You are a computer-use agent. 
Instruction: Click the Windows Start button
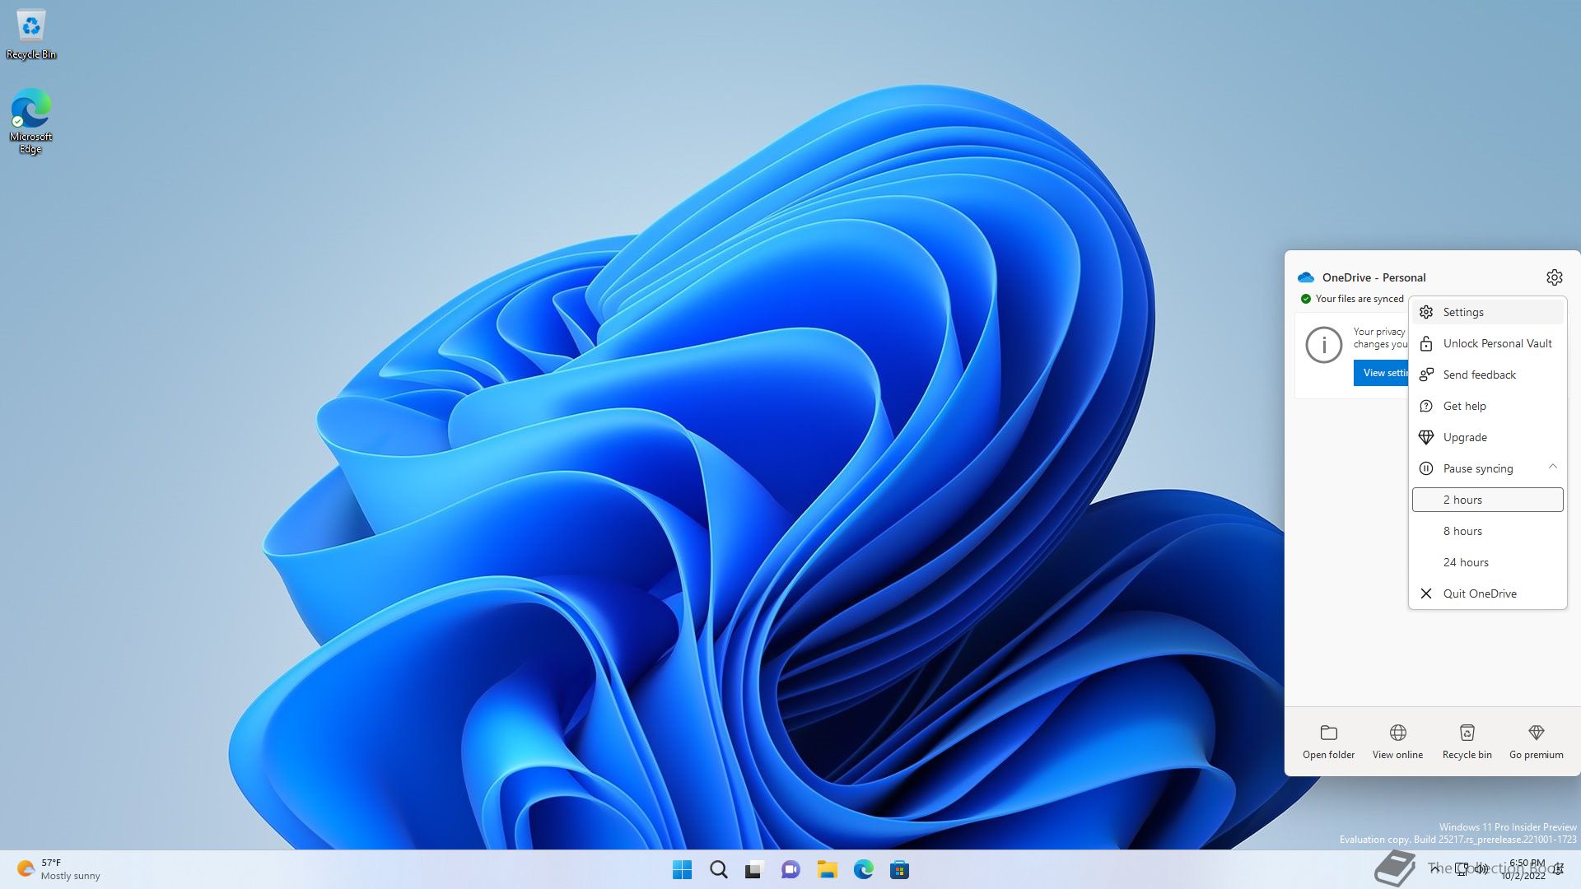pos(682,869)
